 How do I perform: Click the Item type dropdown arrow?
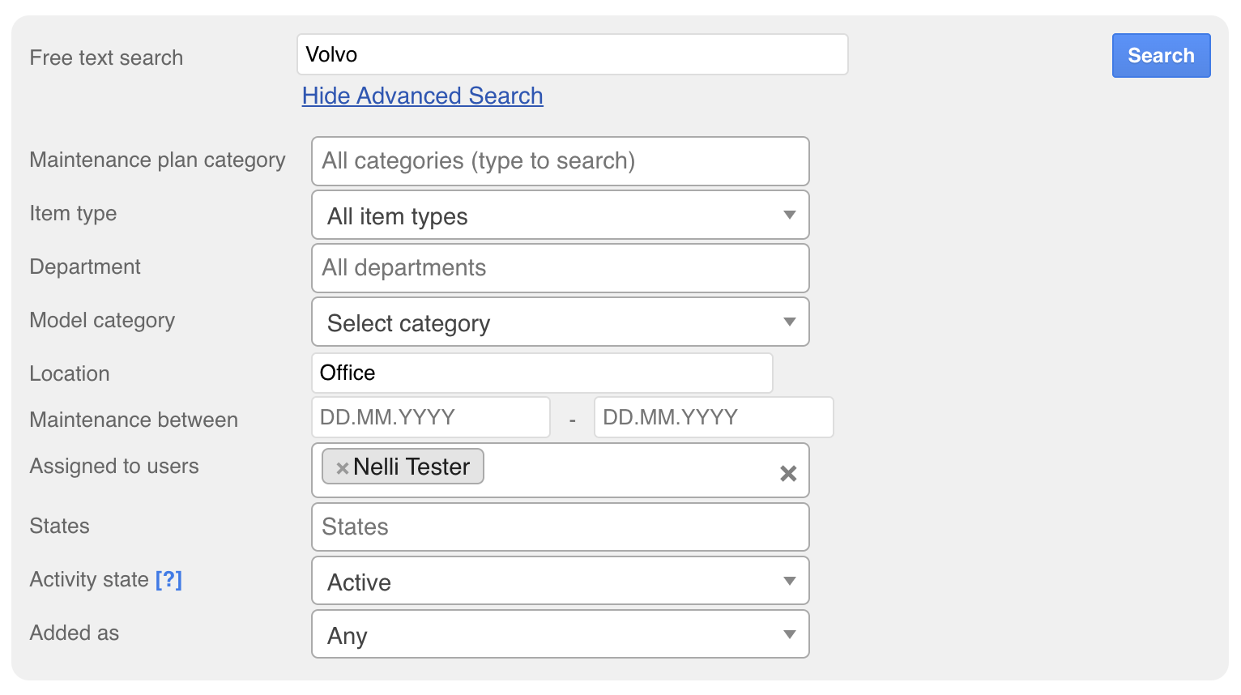coord(789,215)
